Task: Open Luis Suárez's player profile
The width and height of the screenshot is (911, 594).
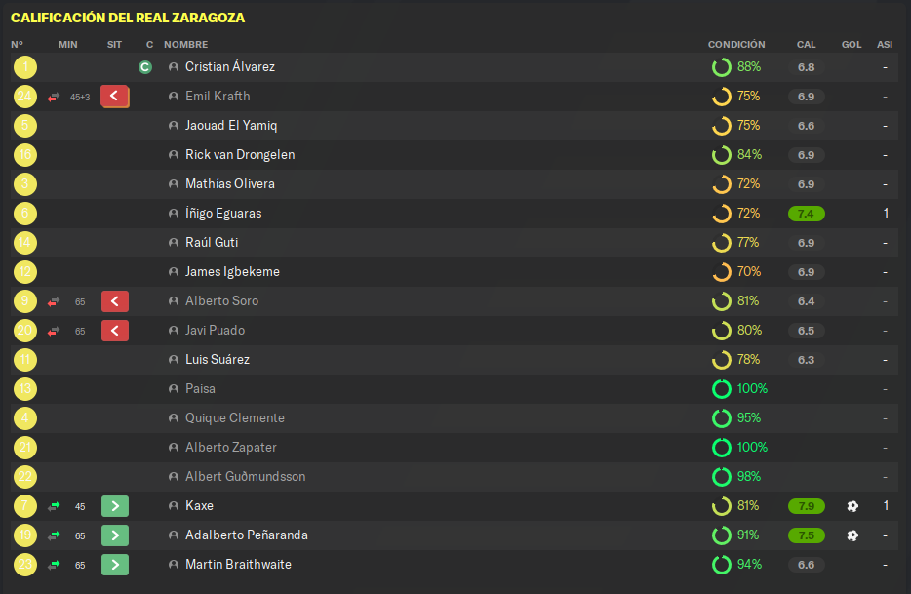Action: click(218, 359)
